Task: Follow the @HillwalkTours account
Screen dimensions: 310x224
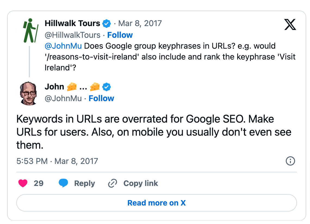Action: point(120,35)
